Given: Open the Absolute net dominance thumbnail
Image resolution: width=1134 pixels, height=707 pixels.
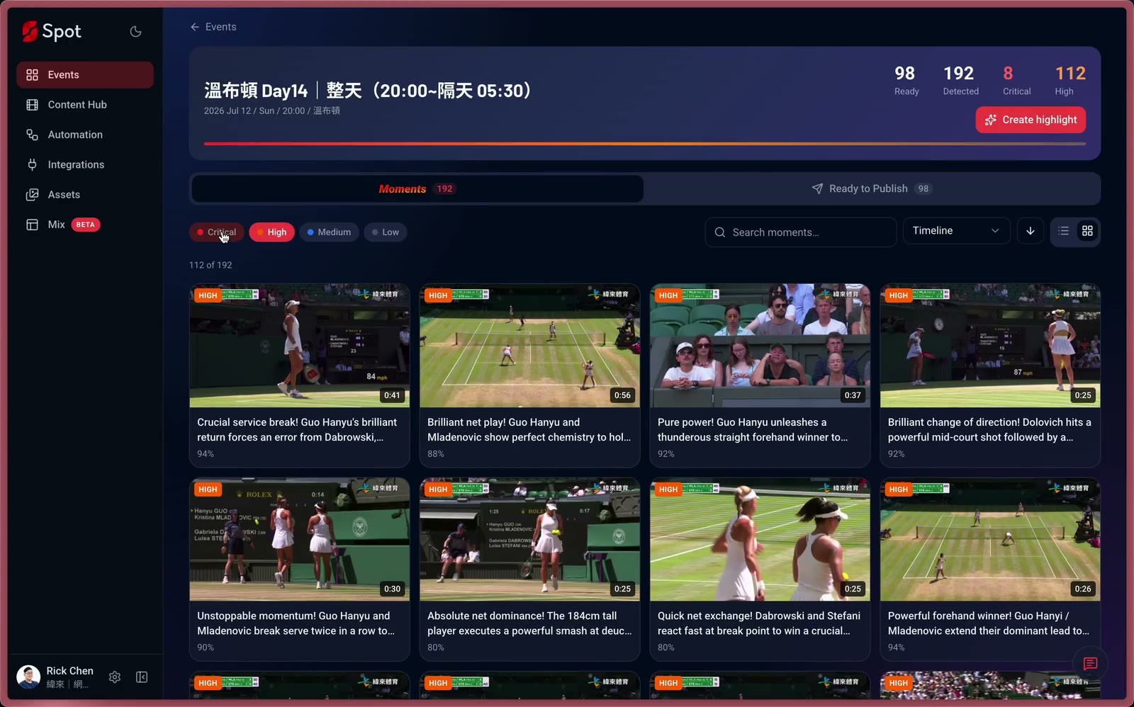Looking at the screenshot, I should coord(529,540).
